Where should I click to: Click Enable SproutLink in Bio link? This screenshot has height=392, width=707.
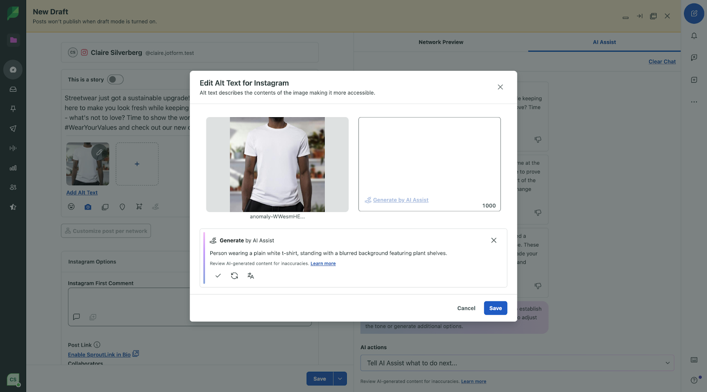coord(99,354)
